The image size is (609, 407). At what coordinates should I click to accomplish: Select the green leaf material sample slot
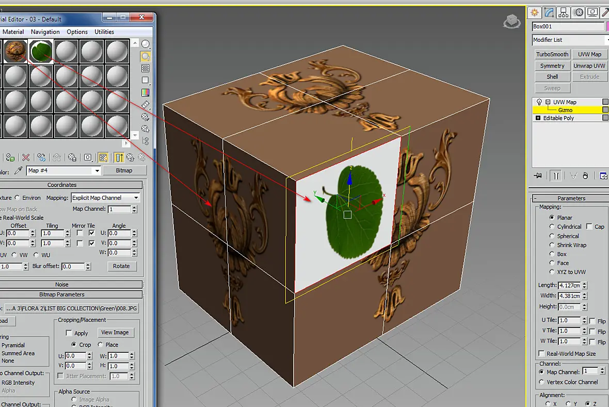pos(41,51)
